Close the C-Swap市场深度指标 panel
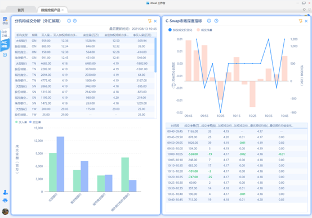 pyautogui.click(x=306, y=21)
